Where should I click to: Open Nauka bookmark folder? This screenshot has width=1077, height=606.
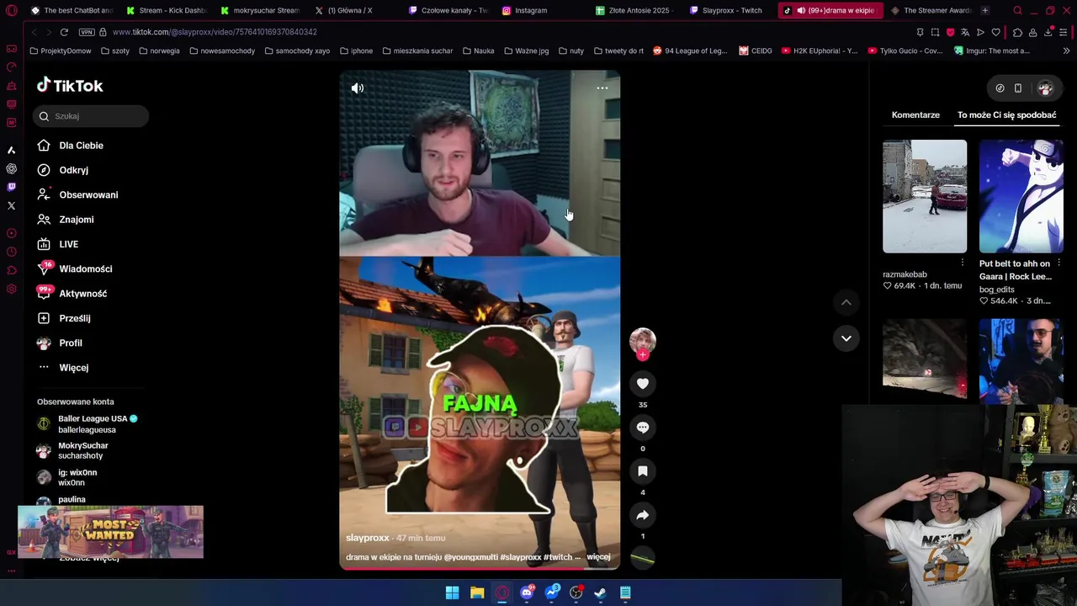tap(479, 50)
